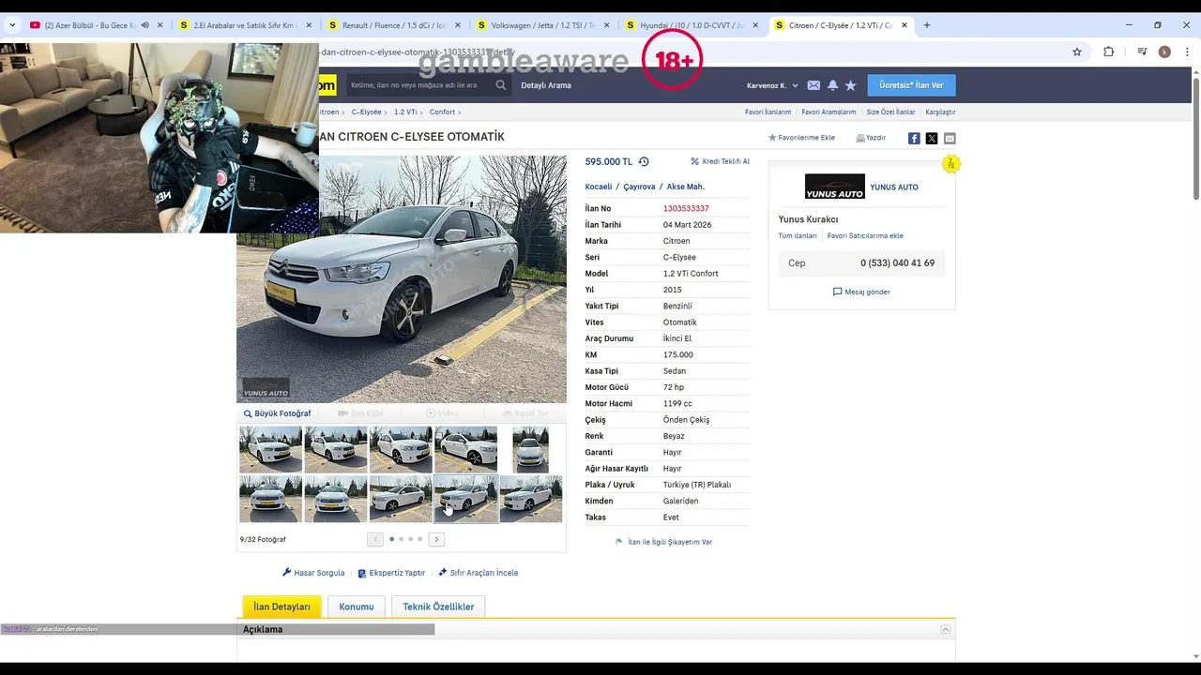Select first photo thumbnail in top row

(270, 449)
